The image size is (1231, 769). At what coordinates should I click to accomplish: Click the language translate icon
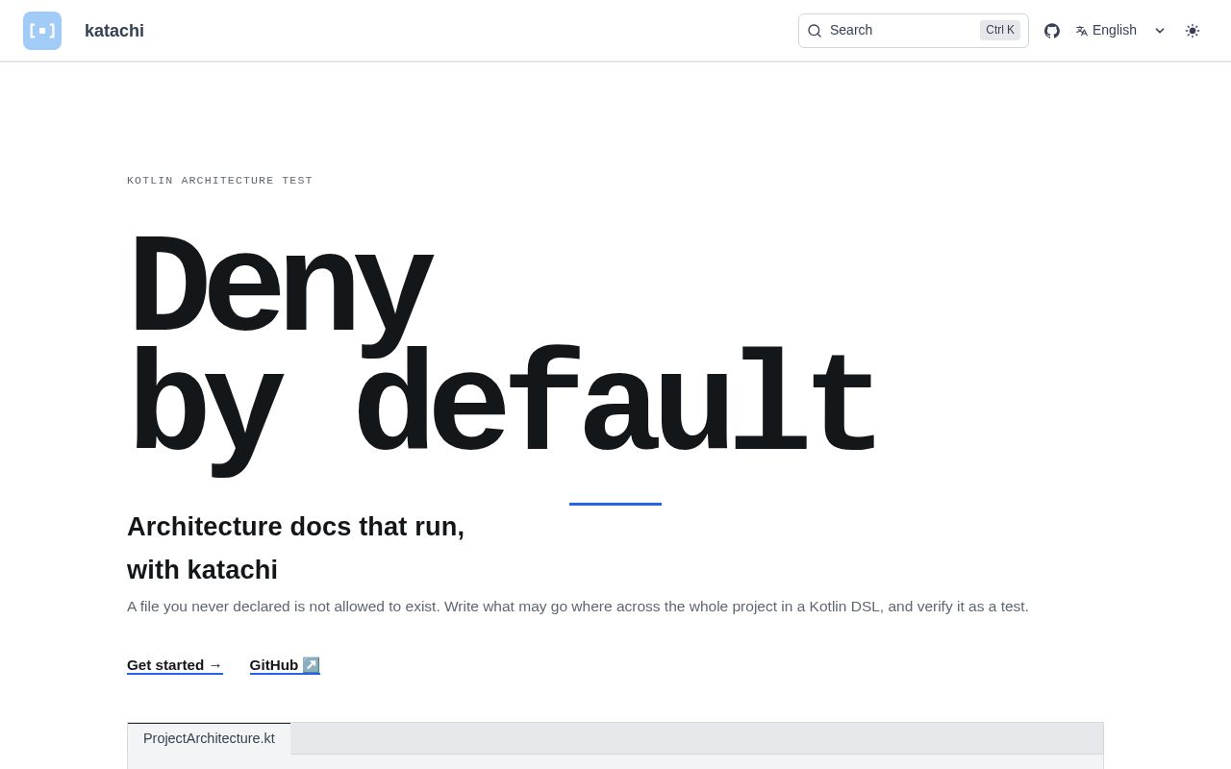click(1082, 31)
